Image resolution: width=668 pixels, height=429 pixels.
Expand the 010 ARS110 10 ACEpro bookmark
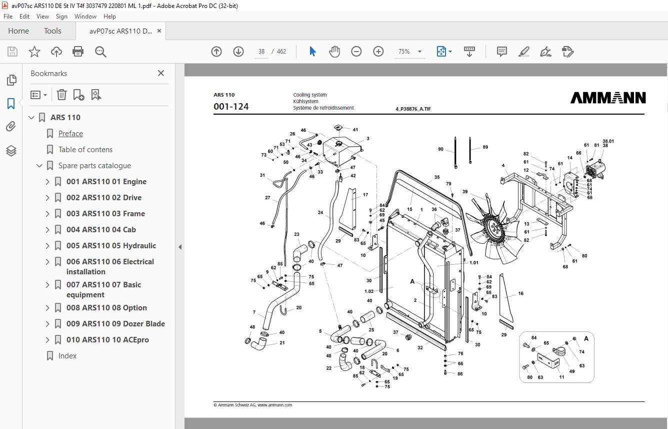(47, 340)
